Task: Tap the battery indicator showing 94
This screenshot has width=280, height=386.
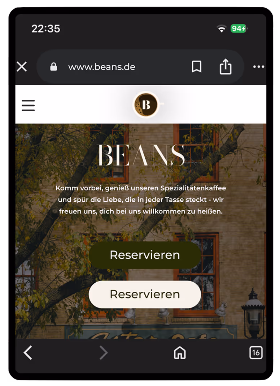Action: point(239,29)
